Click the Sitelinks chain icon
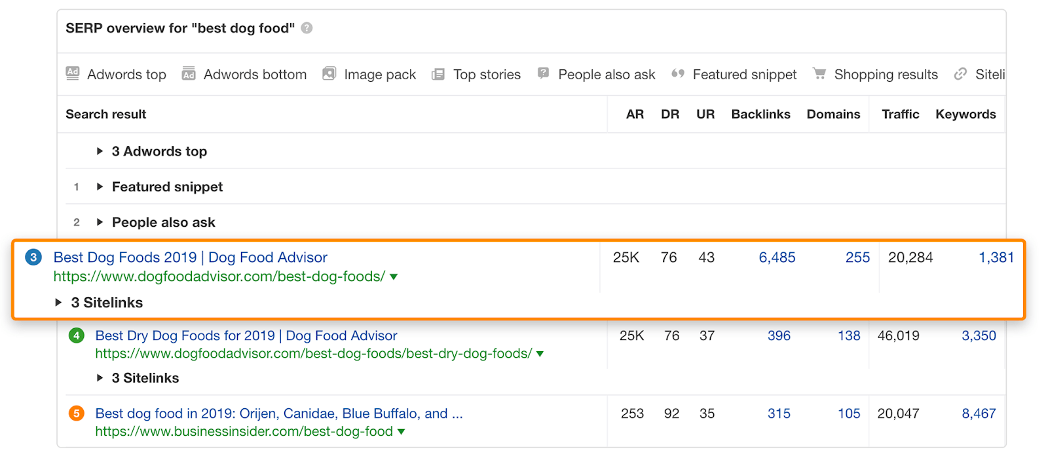The image size is (1048, 458). coord(960,74)
